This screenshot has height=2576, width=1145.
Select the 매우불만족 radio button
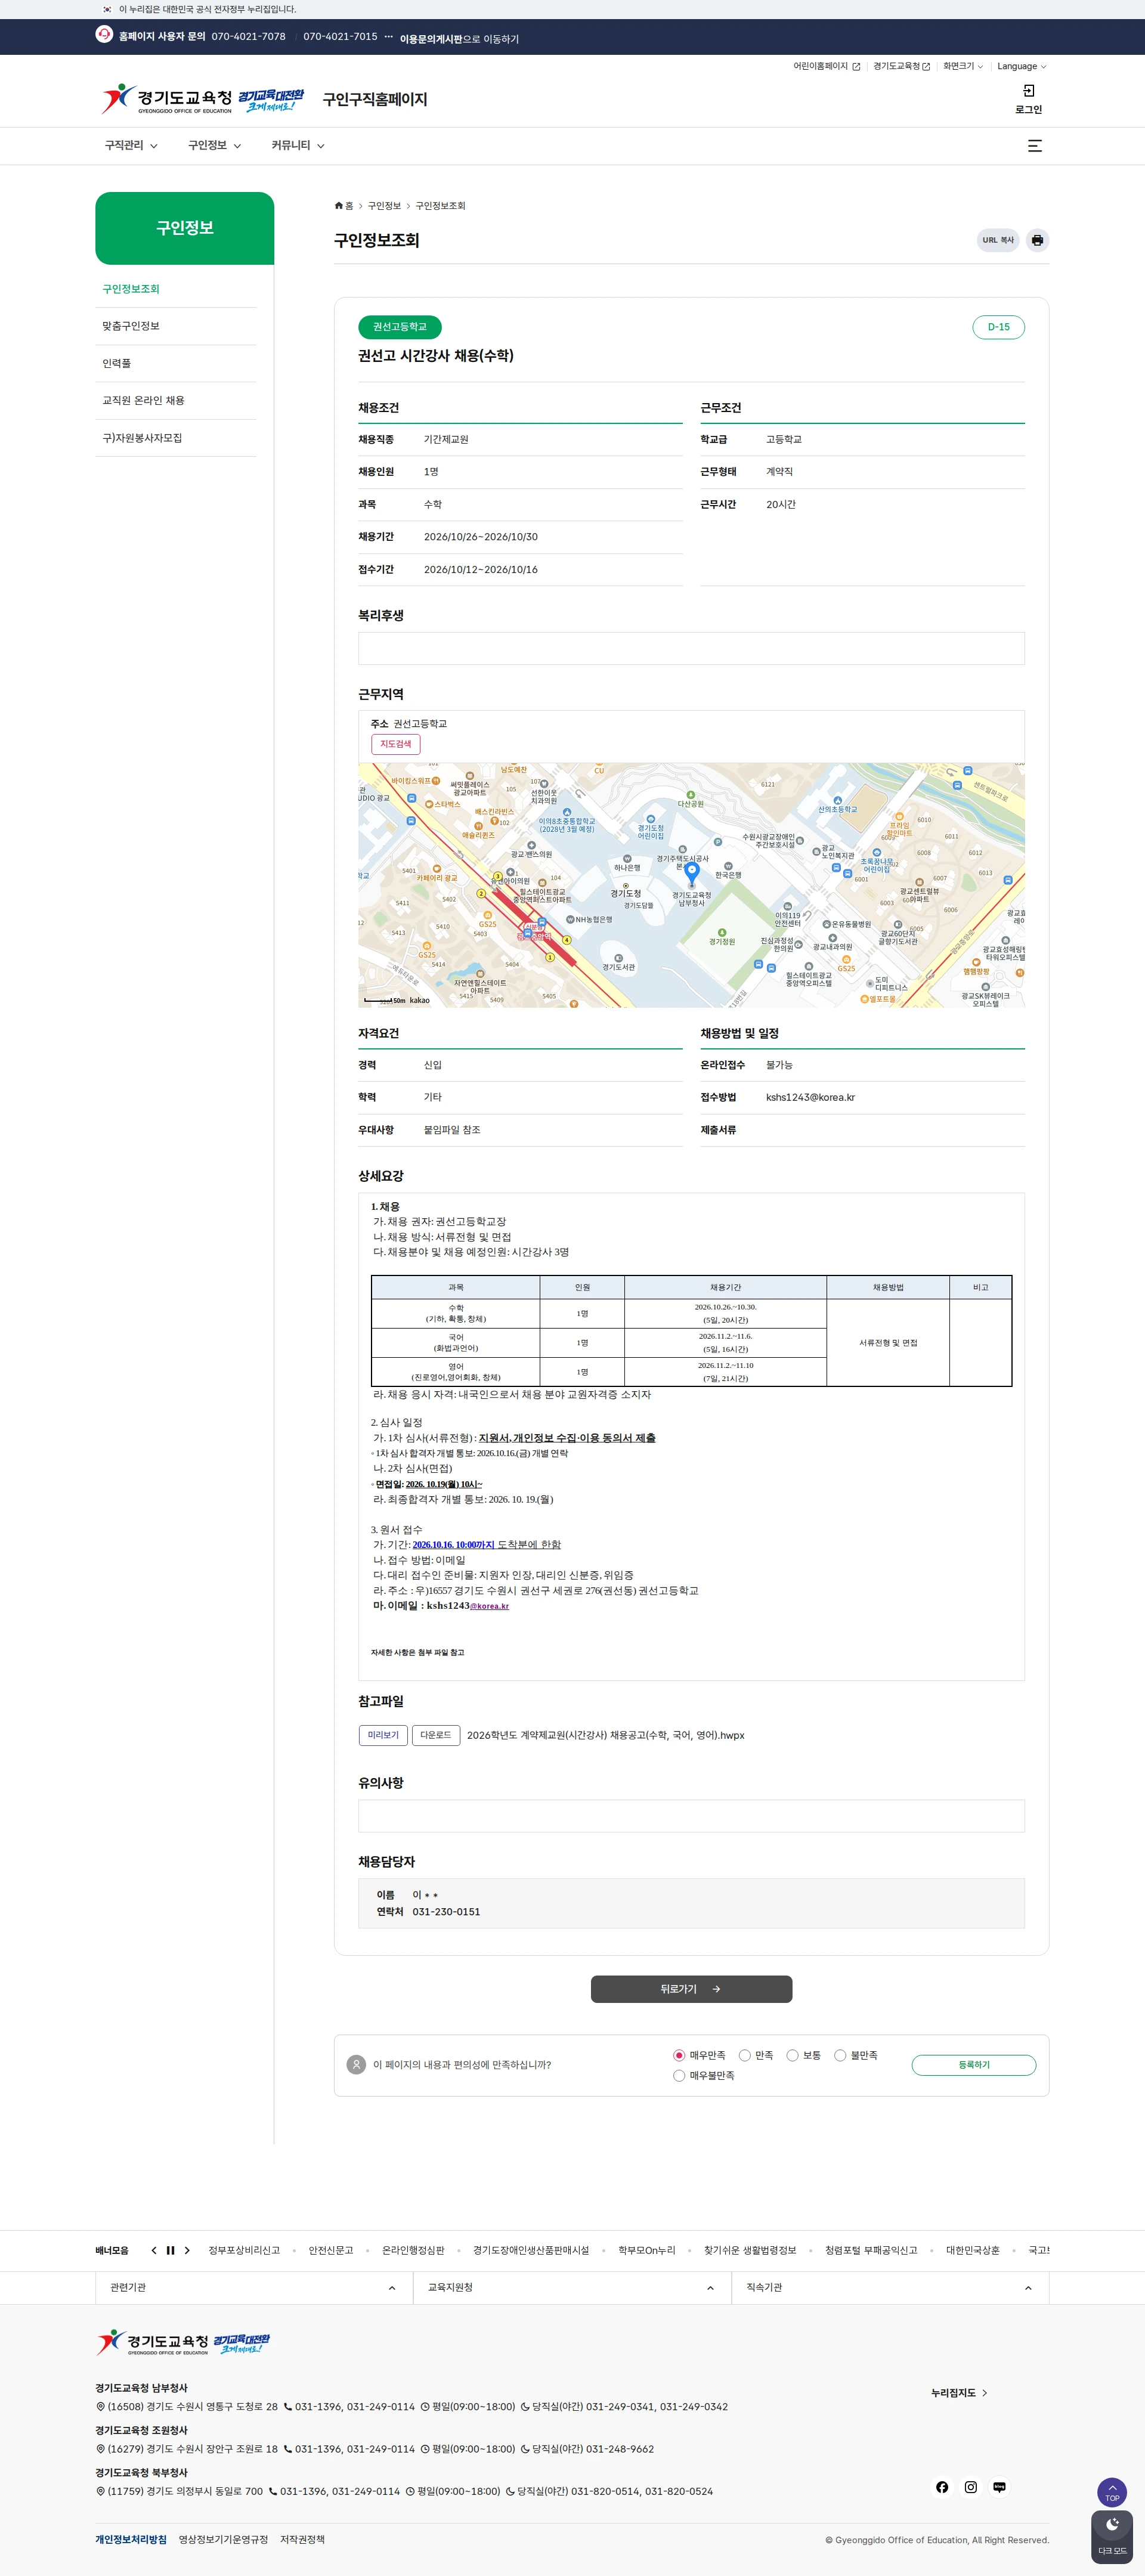(x=679, y=2075)
